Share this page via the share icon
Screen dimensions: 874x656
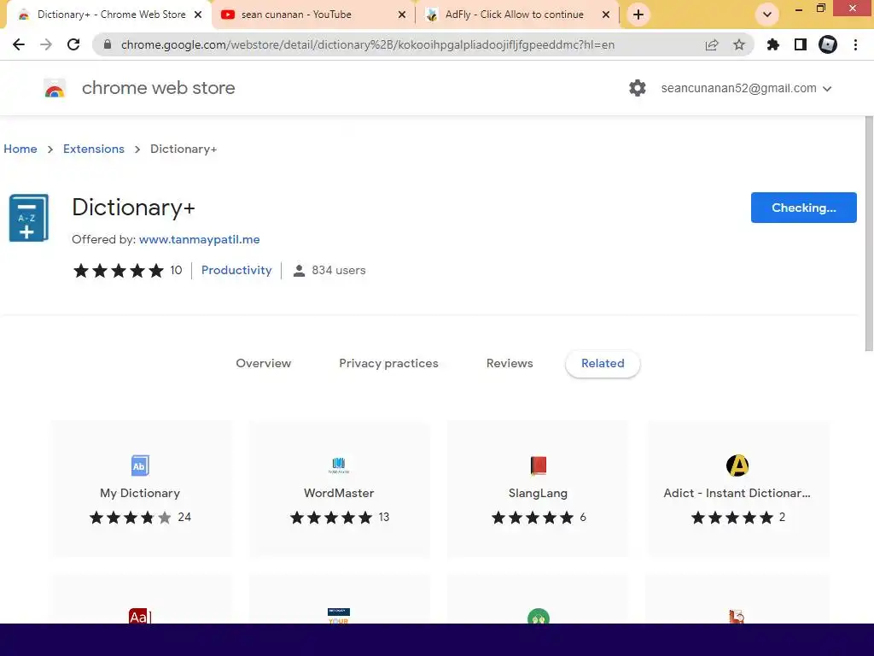712,44
